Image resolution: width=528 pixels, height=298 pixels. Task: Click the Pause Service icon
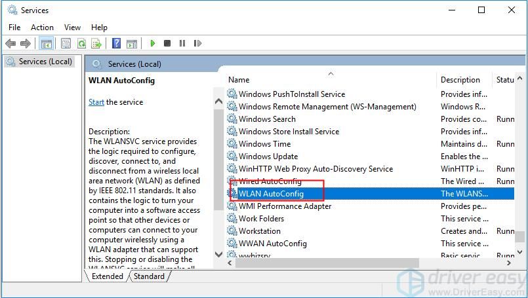pyautogui.click(x=182, y=43)
